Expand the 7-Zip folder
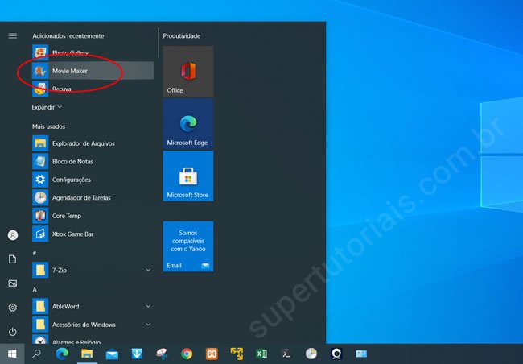 pyautogui.click(x=148, y=271)
